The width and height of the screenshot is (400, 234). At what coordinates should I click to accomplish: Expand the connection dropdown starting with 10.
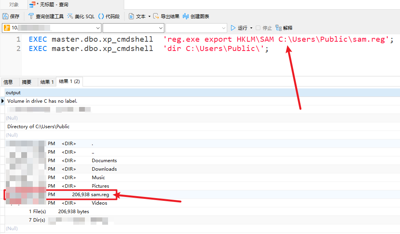(x=98, y=28)
